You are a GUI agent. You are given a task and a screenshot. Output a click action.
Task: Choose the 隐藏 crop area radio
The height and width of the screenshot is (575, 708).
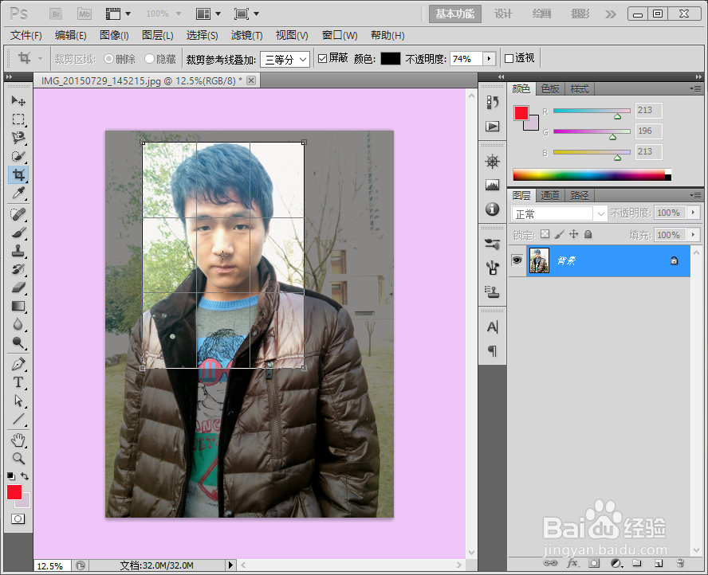pos(149,59)
